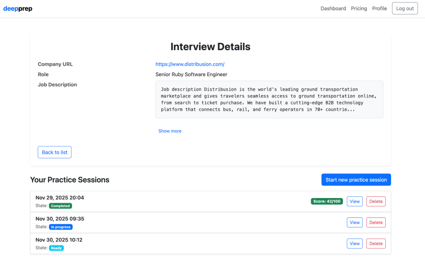This screenshot has height=267, width=425.
Task: Expand job description with Show more
Action: 170,131
